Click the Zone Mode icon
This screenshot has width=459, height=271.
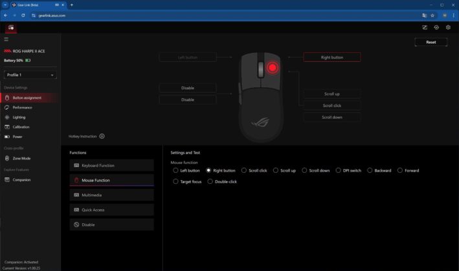7,158
